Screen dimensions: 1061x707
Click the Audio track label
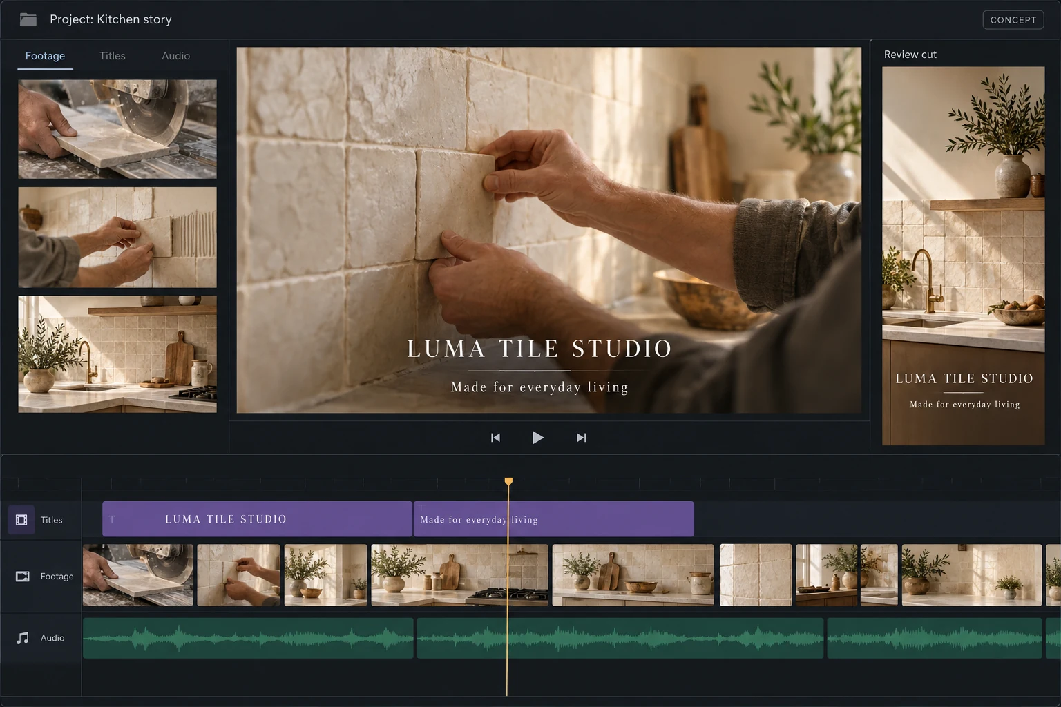click(x=52, y=638)
